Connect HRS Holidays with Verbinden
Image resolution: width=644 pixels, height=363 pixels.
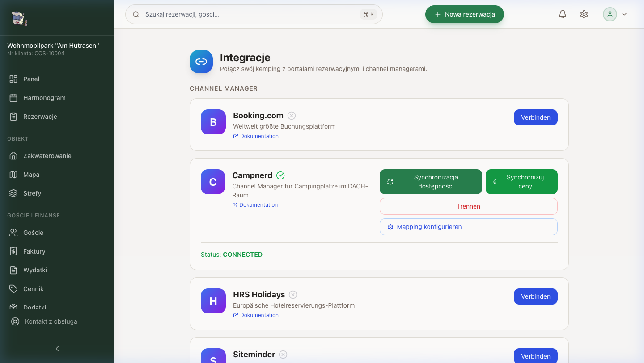click(536, 296)
